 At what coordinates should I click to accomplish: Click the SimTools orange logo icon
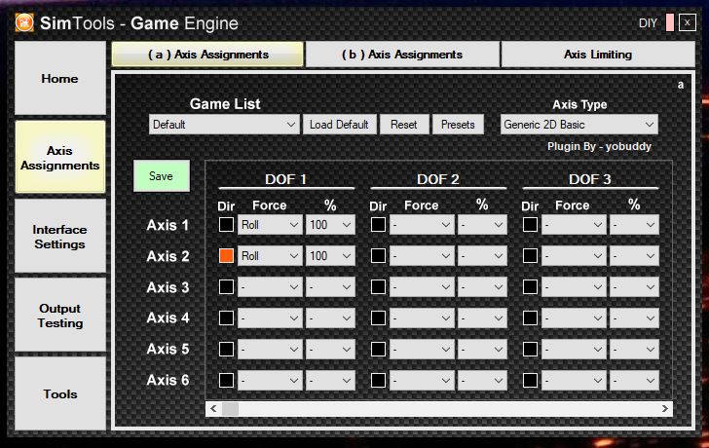(24, 22)
